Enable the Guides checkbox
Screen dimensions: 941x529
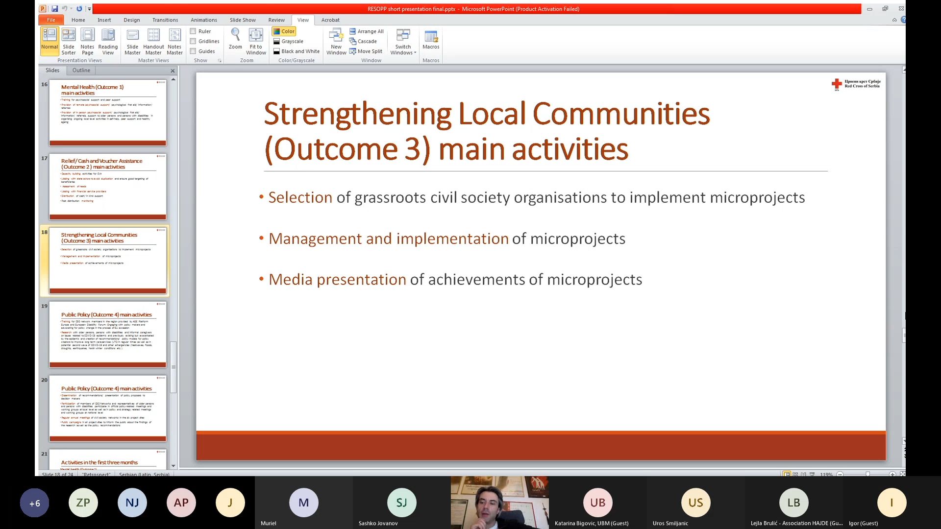[x=193, y=51]
